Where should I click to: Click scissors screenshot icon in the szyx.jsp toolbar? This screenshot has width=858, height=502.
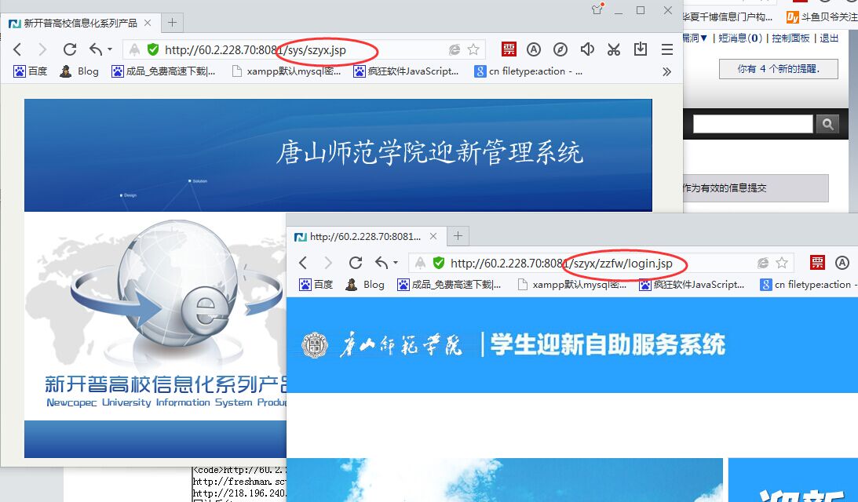pos(614,49)
